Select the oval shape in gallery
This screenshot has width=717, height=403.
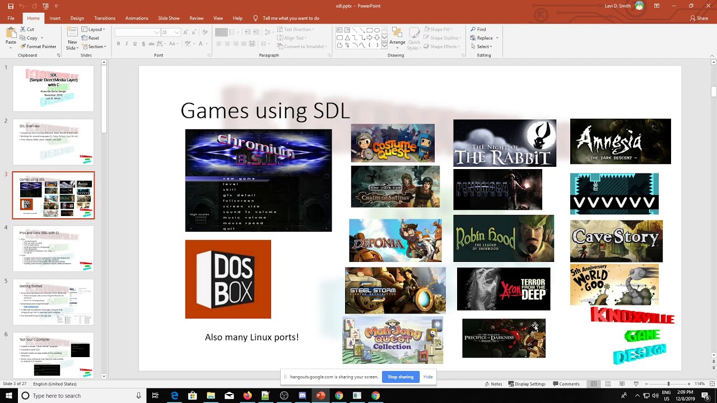tap(377, 30)
